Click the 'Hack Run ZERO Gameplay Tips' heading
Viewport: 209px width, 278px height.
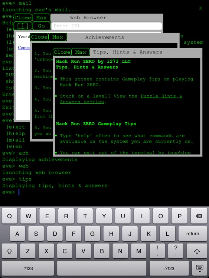pyautogui.click(x=96, y=124)
